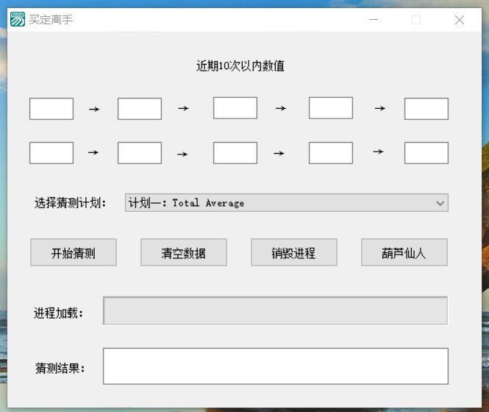
Task: Select the second value box in top row
Action: coord(140,109)
